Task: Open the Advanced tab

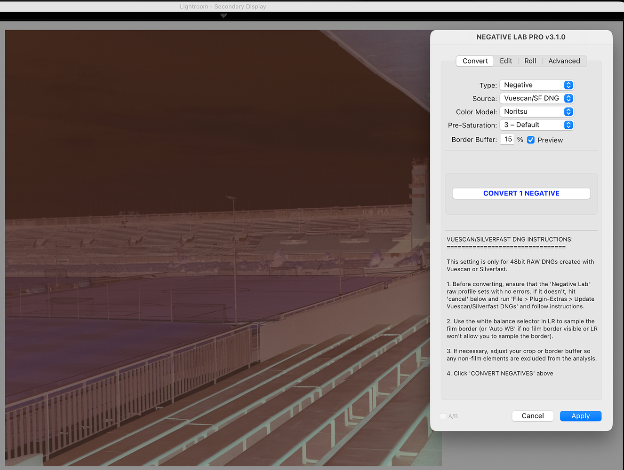Action: click(x=564, y=61)
